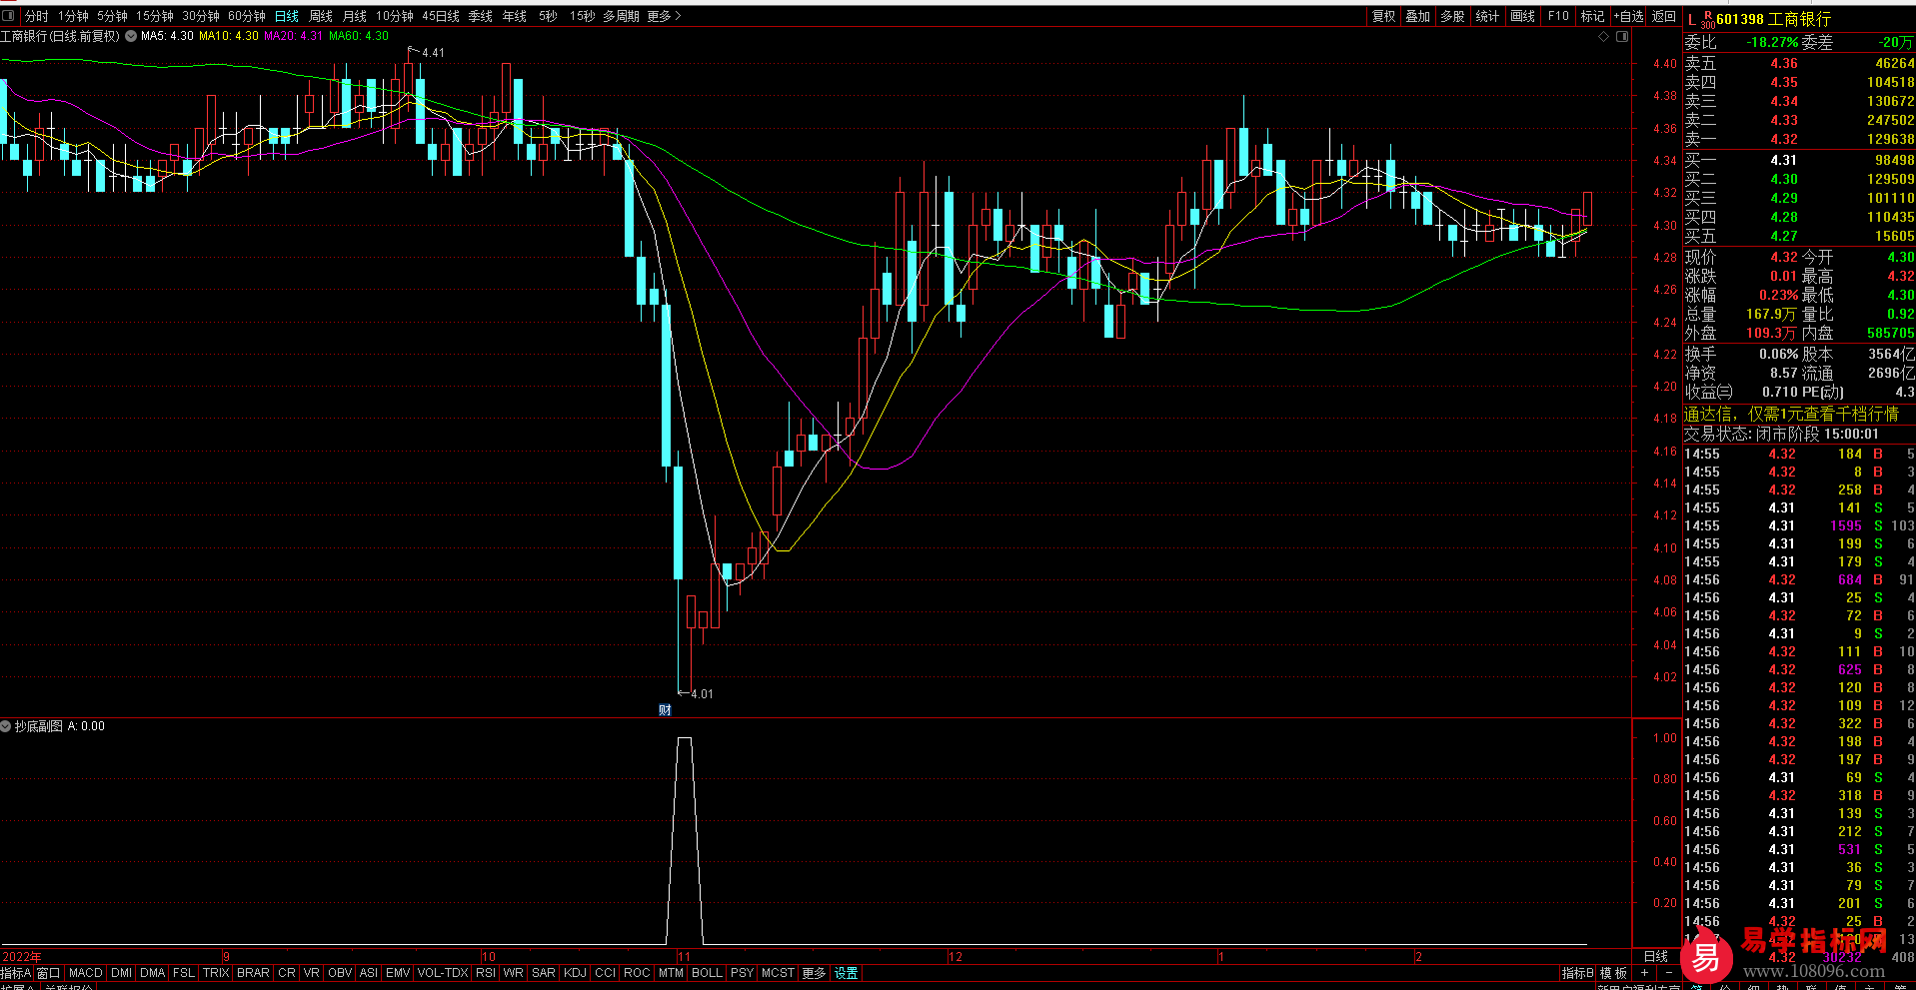The image size is (1916, 990).
Task: Apply the DMI indicator
Action: (121, 972)
